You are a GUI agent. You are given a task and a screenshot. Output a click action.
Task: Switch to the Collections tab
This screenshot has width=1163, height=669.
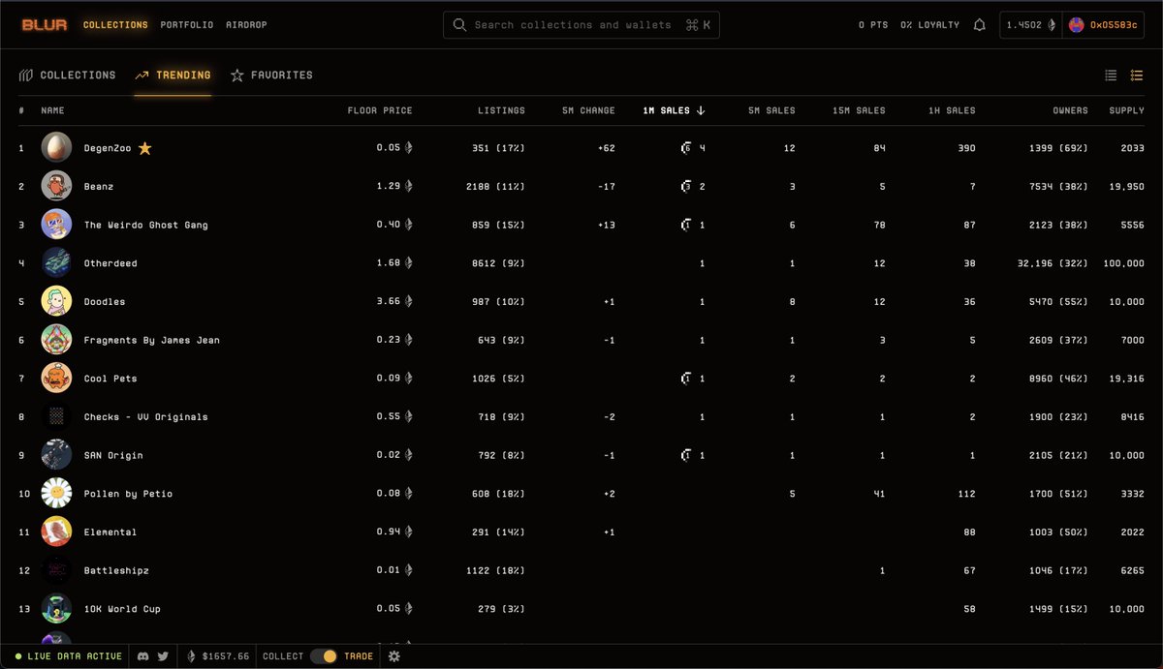tap(67, 76)
